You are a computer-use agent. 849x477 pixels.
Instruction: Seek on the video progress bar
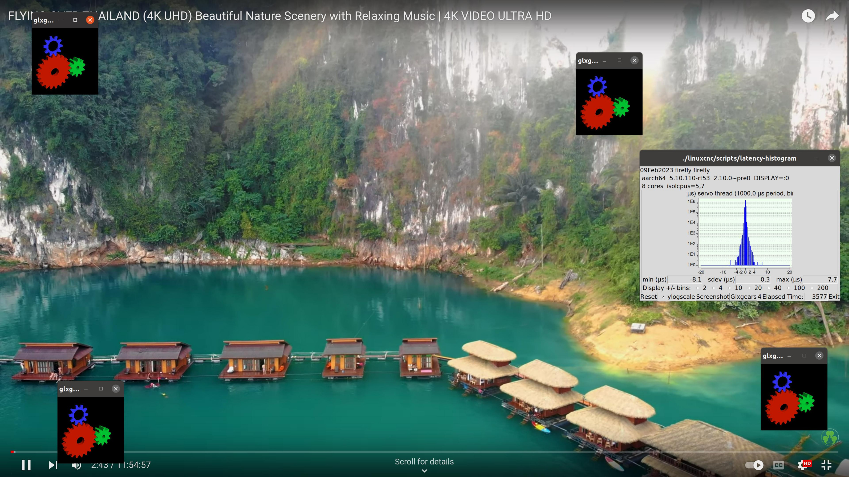tap(424, 452)
